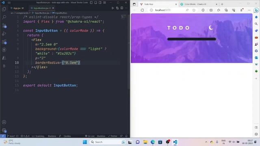Click the 'components' breadcrumb segment
Screen dimensions: 260x146
tap(22, 13)
